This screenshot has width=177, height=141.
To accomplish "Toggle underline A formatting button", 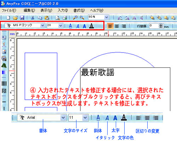I will (x=70, y=26).
